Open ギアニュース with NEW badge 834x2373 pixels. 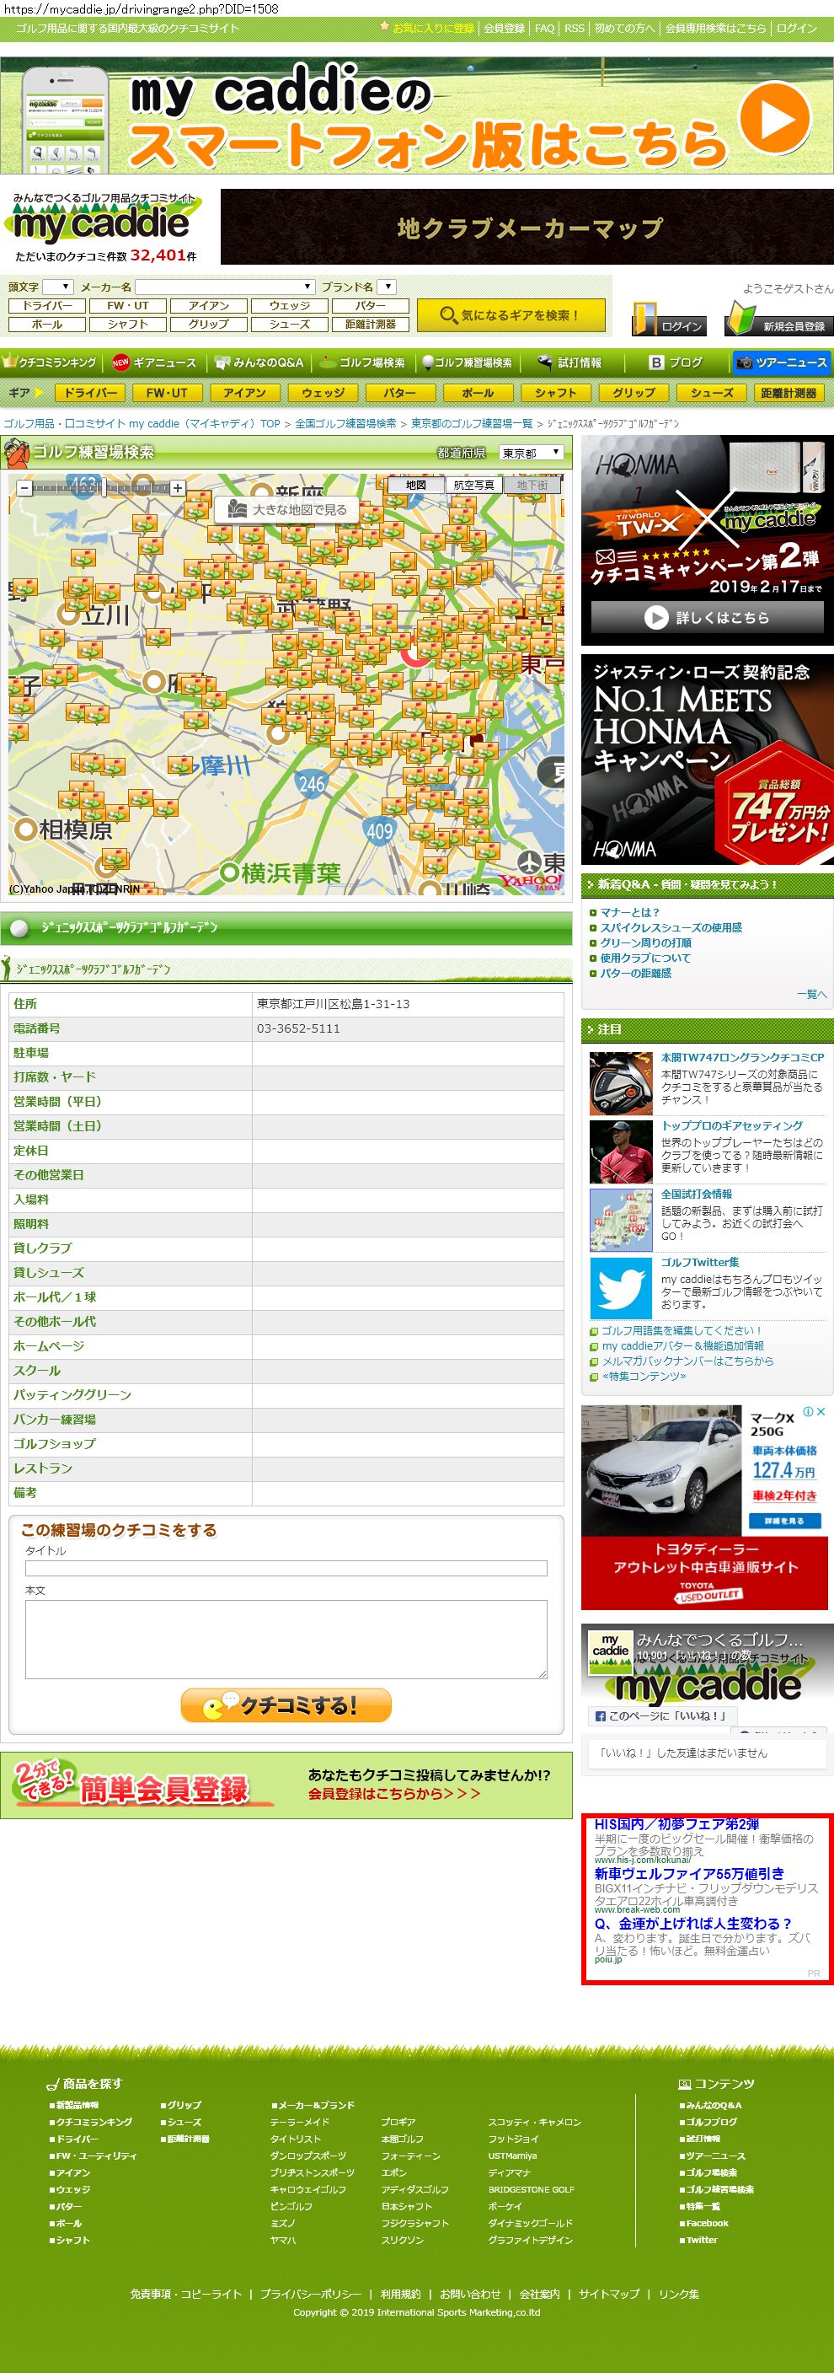153,363
